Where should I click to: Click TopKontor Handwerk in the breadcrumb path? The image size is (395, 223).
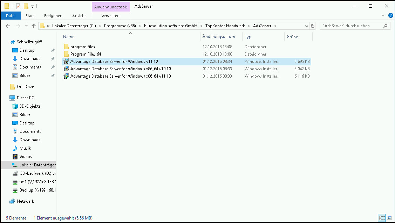click(225, 26)
